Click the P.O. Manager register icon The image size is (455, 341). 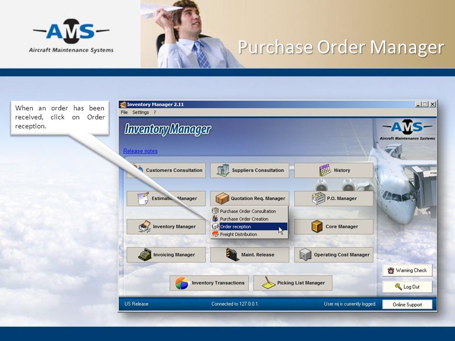point(318,198)
